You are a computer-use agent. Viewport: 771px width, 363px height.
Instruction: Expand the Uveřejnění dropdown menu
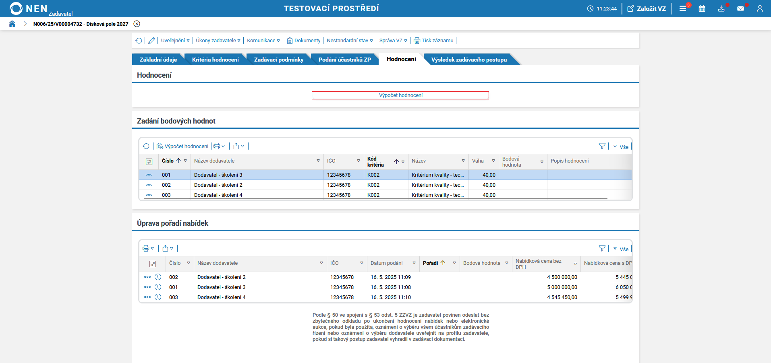(175, 41)
